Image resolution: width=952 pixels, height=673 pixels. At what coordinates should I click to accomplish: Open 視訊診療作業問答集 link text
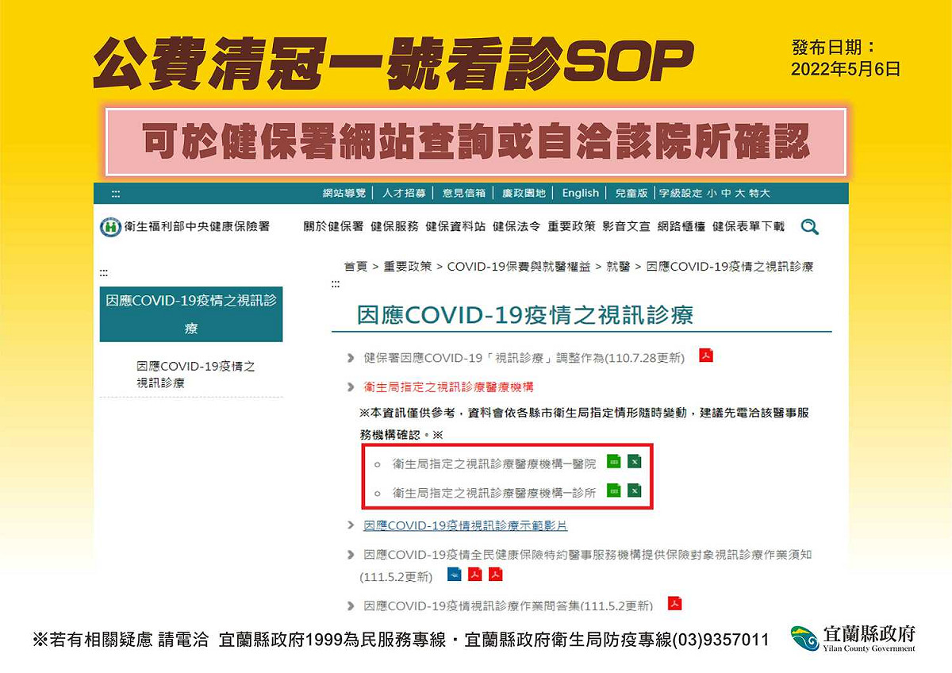pyautogui.click(x=508, y=606)
